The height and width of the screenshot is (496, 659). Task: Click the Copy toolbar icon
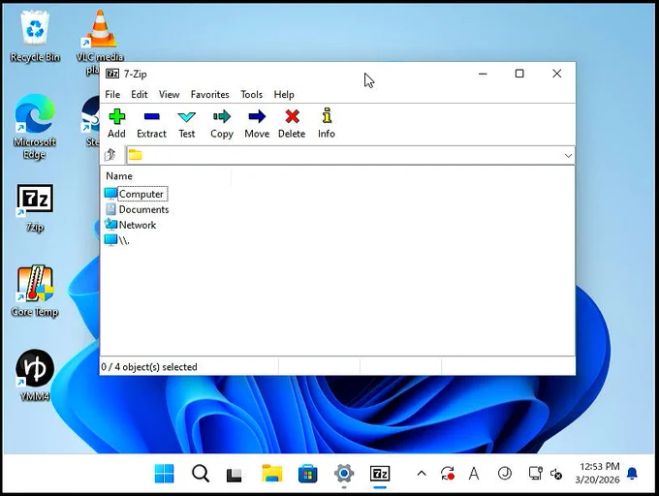coord(222,123)
